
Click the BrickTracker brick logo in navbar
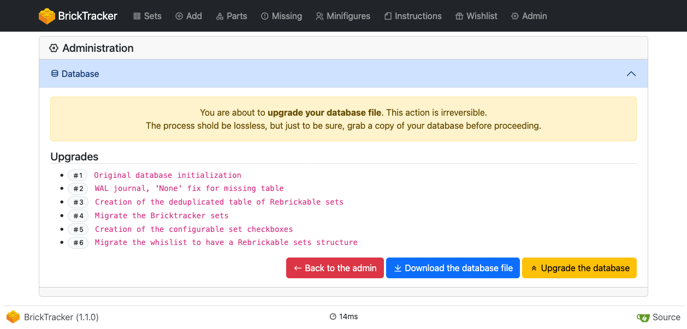(47, 16)
